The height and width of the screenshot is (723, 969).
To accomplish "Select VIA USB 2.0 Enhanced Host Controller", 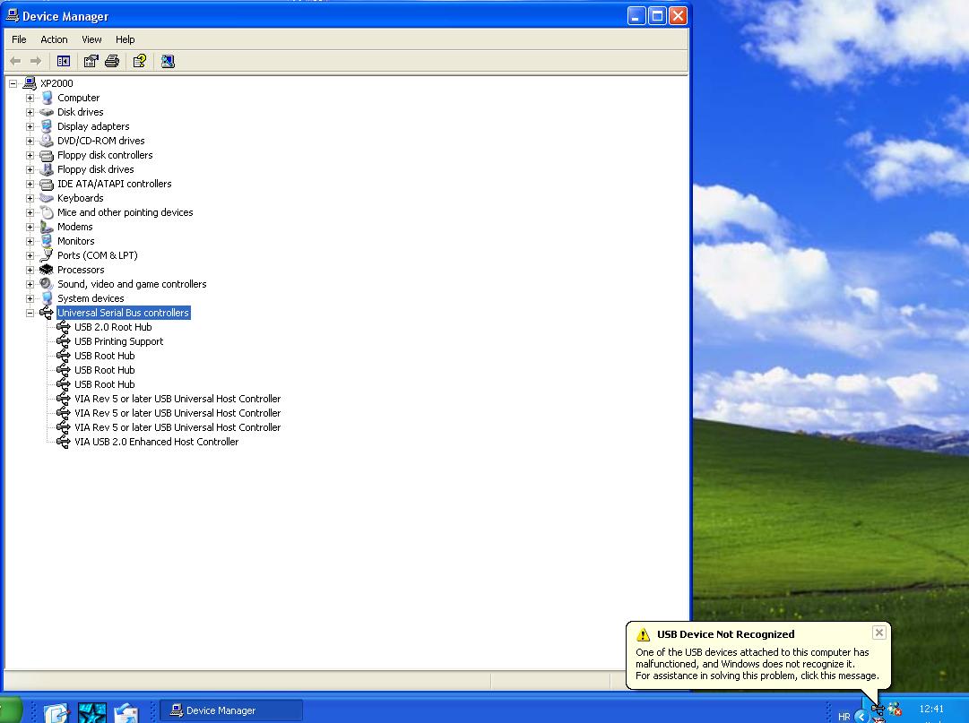I will [156, 442].
